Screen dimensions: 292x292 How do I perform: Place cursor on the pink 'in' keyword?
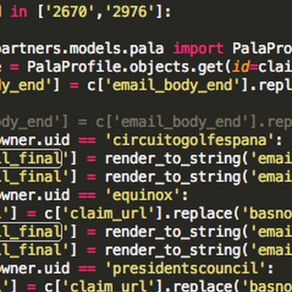pos(19,12)
